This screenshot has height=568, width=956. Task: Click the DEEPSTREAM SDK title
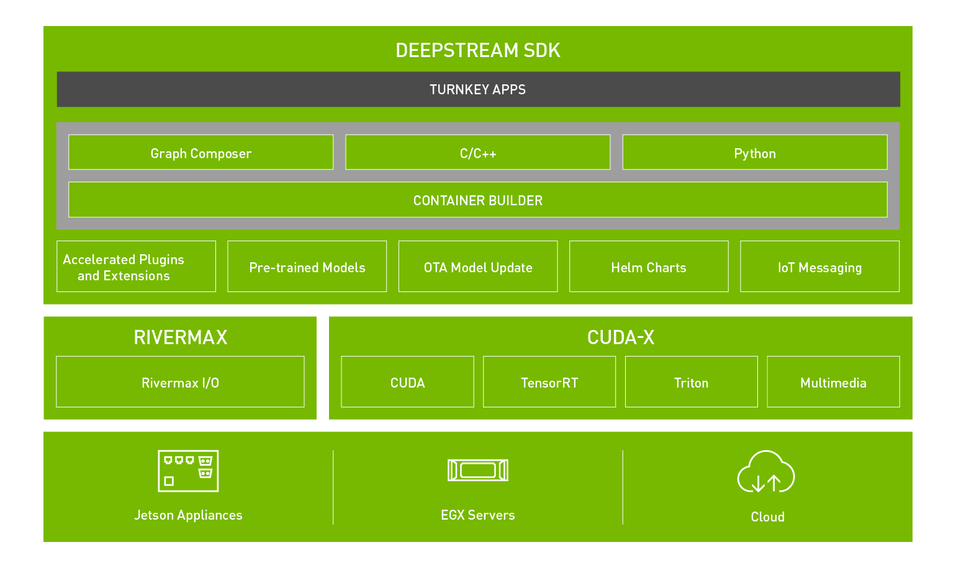[478, 50]
